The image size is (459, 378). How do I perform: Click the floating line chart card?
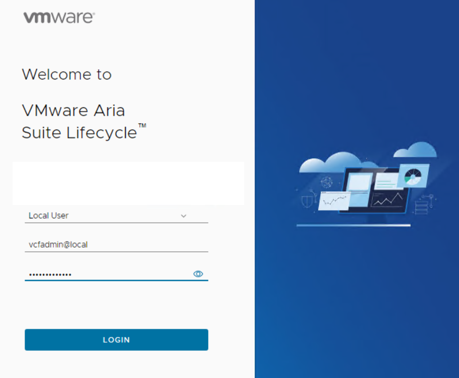[334, 200]
